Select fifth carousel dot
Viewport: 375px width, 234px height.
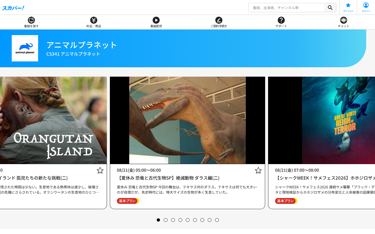[188, 220]
